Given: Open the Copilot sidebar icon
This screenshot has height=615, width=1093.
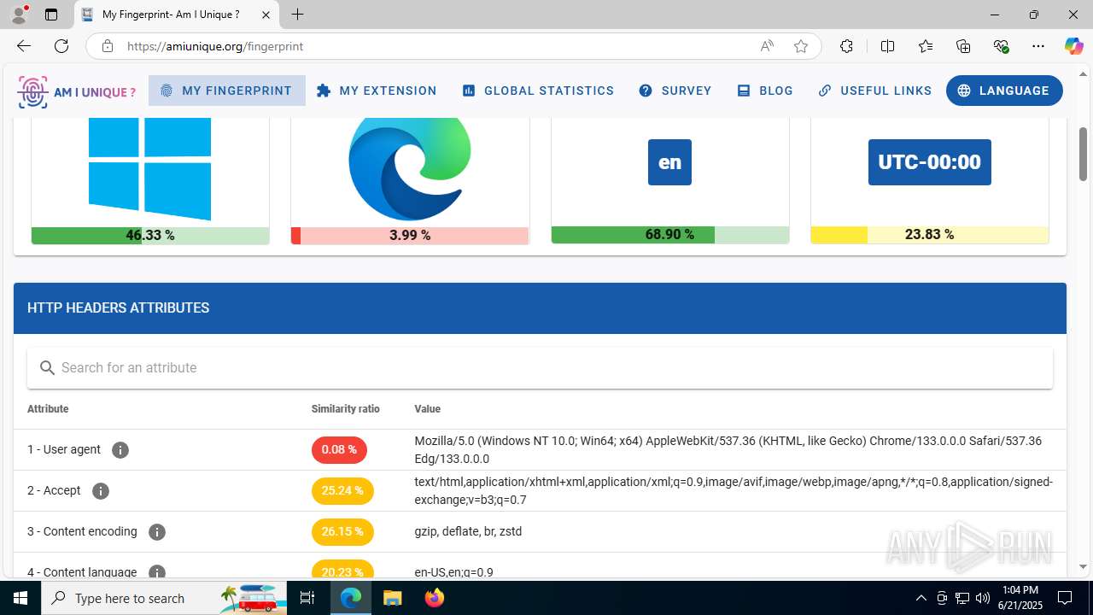Looking at the screenshot, I should point(1073,46).
